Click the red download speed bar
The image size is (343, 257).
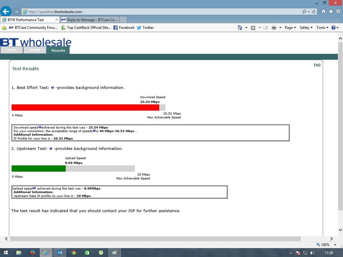[x=85, y=107]
